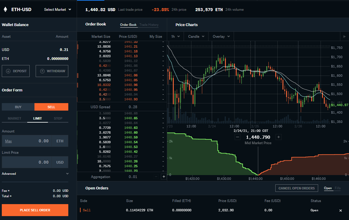The image size is (349, 220).
Task: Click the Max amount link
Action: click(x=8, y=141)
